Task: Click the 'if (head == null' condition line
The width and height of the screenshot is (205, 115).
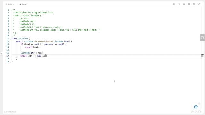Action: point(44,44)
